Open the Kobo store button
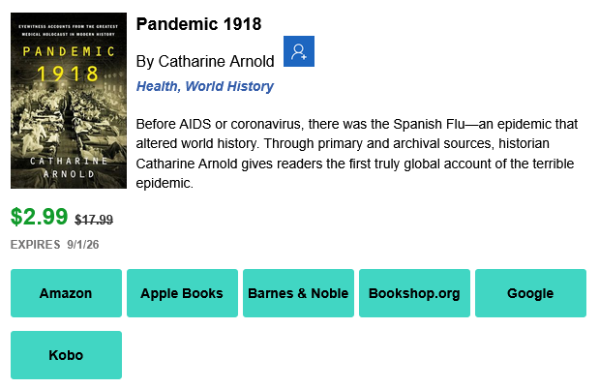 66,355
